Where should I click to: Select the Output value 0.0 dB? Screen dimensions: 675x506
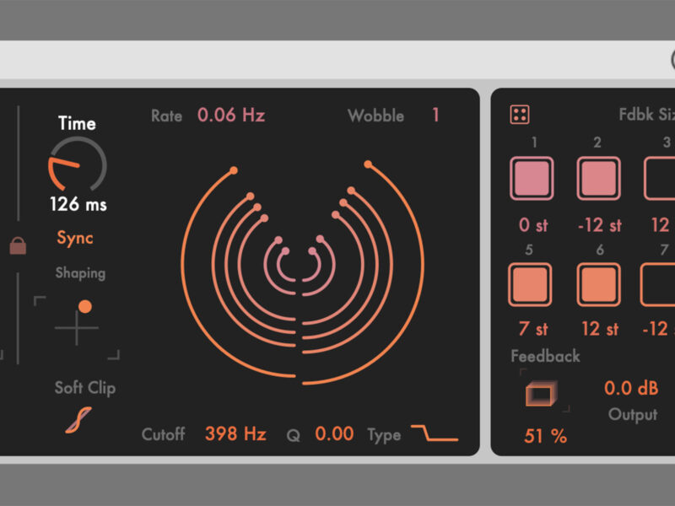click(631, 388)
